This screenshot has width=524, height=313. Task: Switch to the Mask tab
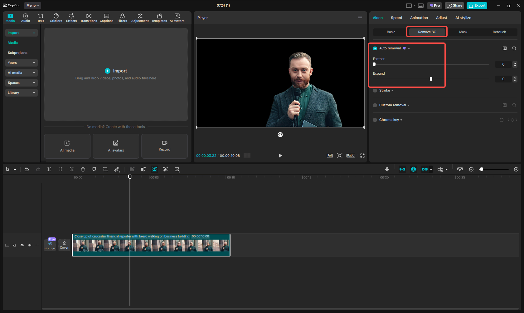[x=463, y=32]
